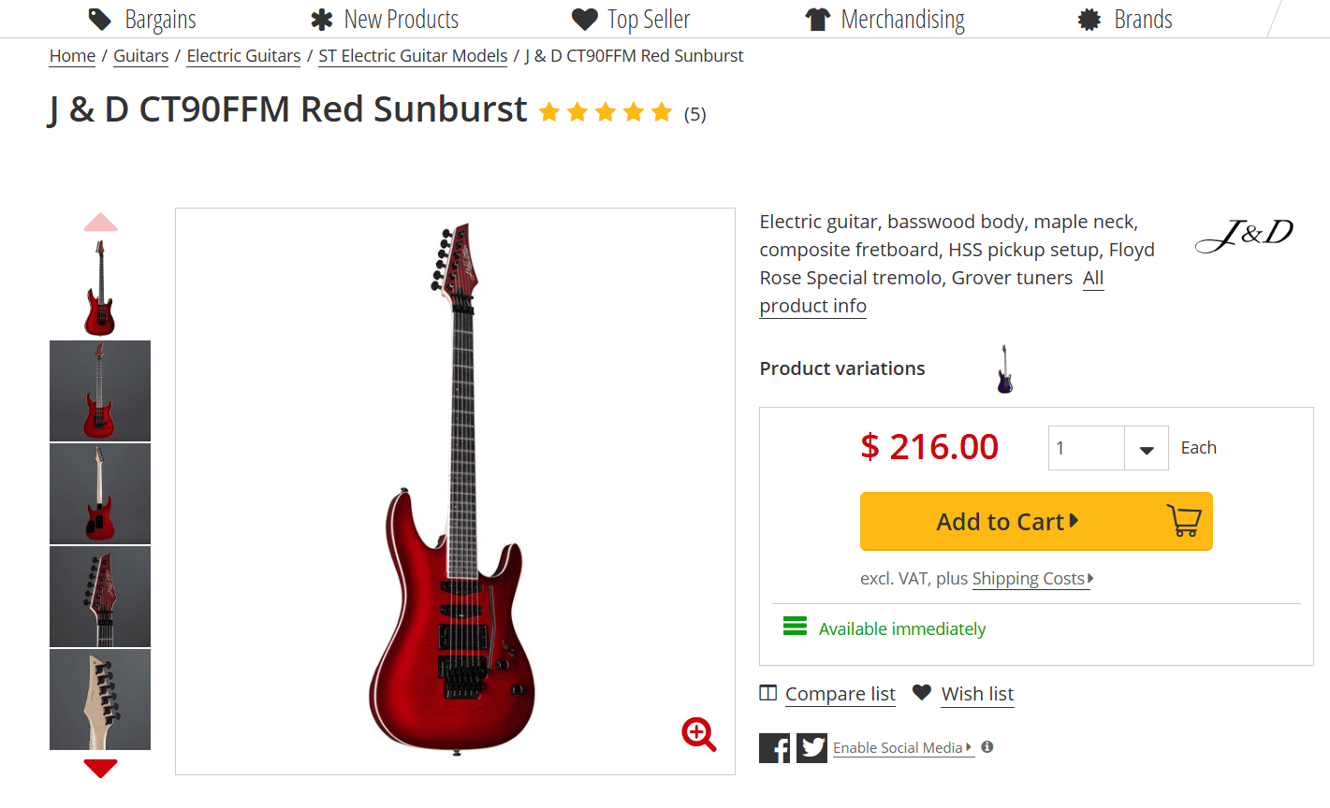Viewport: 1330px width, 808px height.
Task: Share the product on Twitter
Action: click(811, 747)
